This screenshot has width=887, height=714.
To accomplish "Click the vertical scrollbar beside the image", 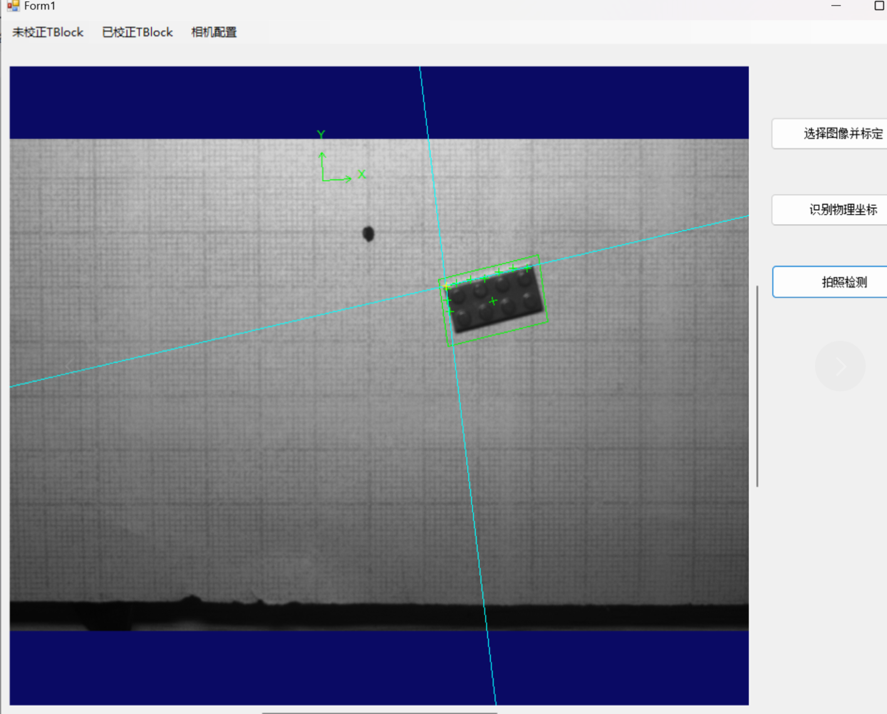I will [x=757, y=385].
